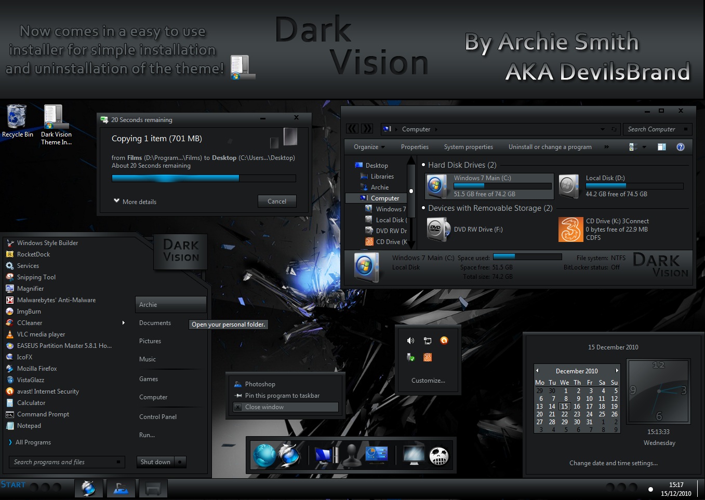705x500 pixels.
Task: Click the Safely Remove Hardware tray icon
Action: coord(410,357)
